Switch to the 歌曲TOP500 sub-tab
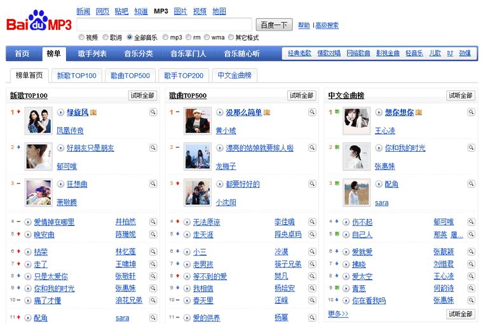Viewport: 483px width, 324px height. tap(130, 76)
